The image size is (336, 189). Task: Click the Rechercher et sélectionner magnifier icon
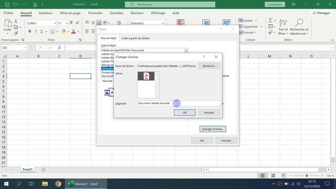click(x=299, y=22)
